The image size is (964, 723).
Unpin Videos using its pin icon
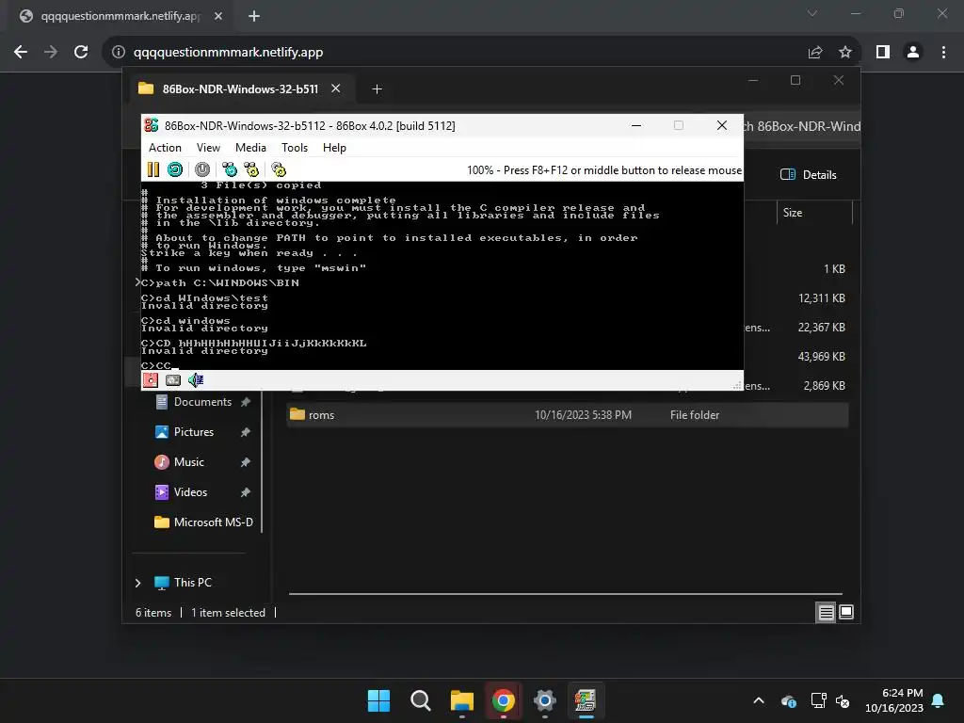tap(246, 492)
